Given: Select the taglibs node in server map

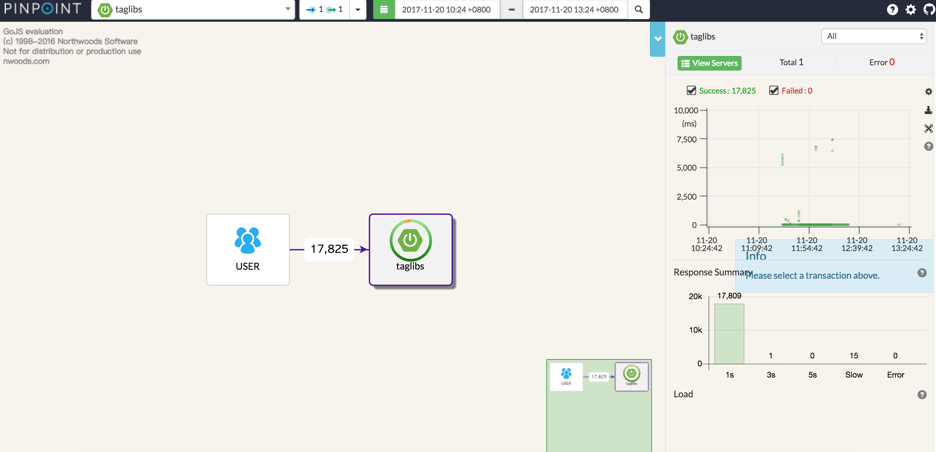Looking at the screenshot, I should [x=410, y=249].
